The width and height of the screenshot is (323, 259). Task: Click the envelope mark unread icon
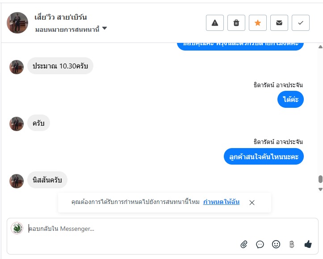[x=279, y=23]
